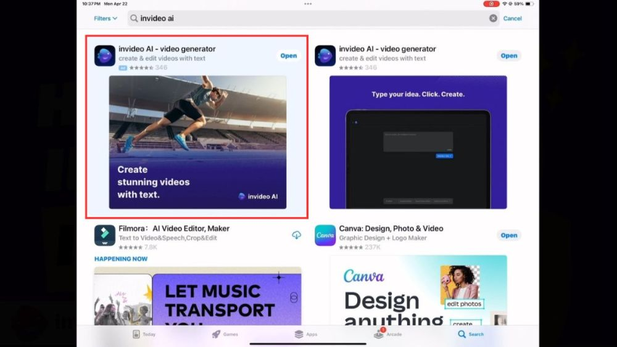Click the search field containing invideo ai
The width and height of the screenshot is (617, 347).
coord(308,18)
